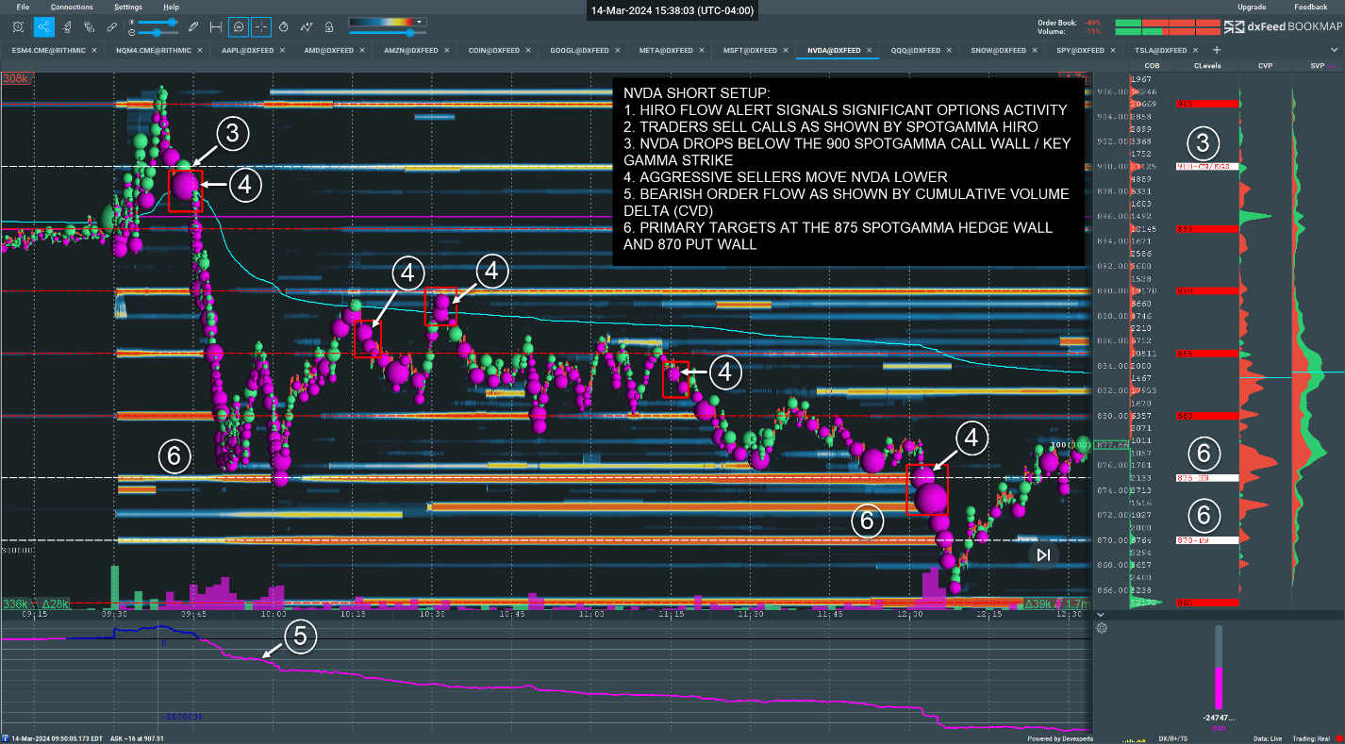The height and width of the screenshot is (744, 1345).
Task: Click the COB column header
Action: (x=1152, y=66)
